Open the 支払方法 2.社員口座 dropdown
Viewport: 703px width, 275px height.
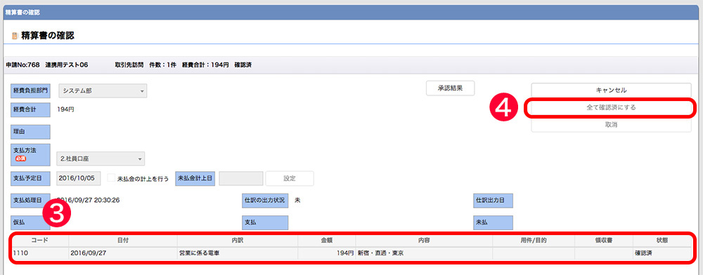point(101,159)
